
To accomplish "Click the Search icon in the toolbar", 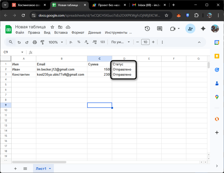I will coord(11,42).
